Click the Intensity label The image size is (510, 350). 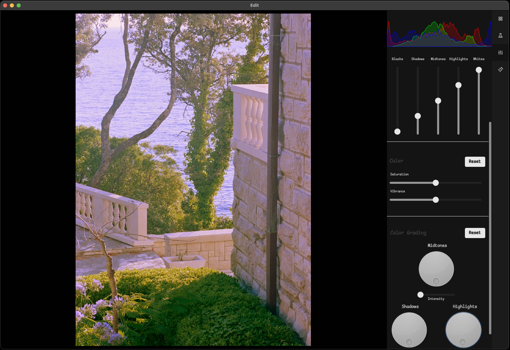pos(436,299)
